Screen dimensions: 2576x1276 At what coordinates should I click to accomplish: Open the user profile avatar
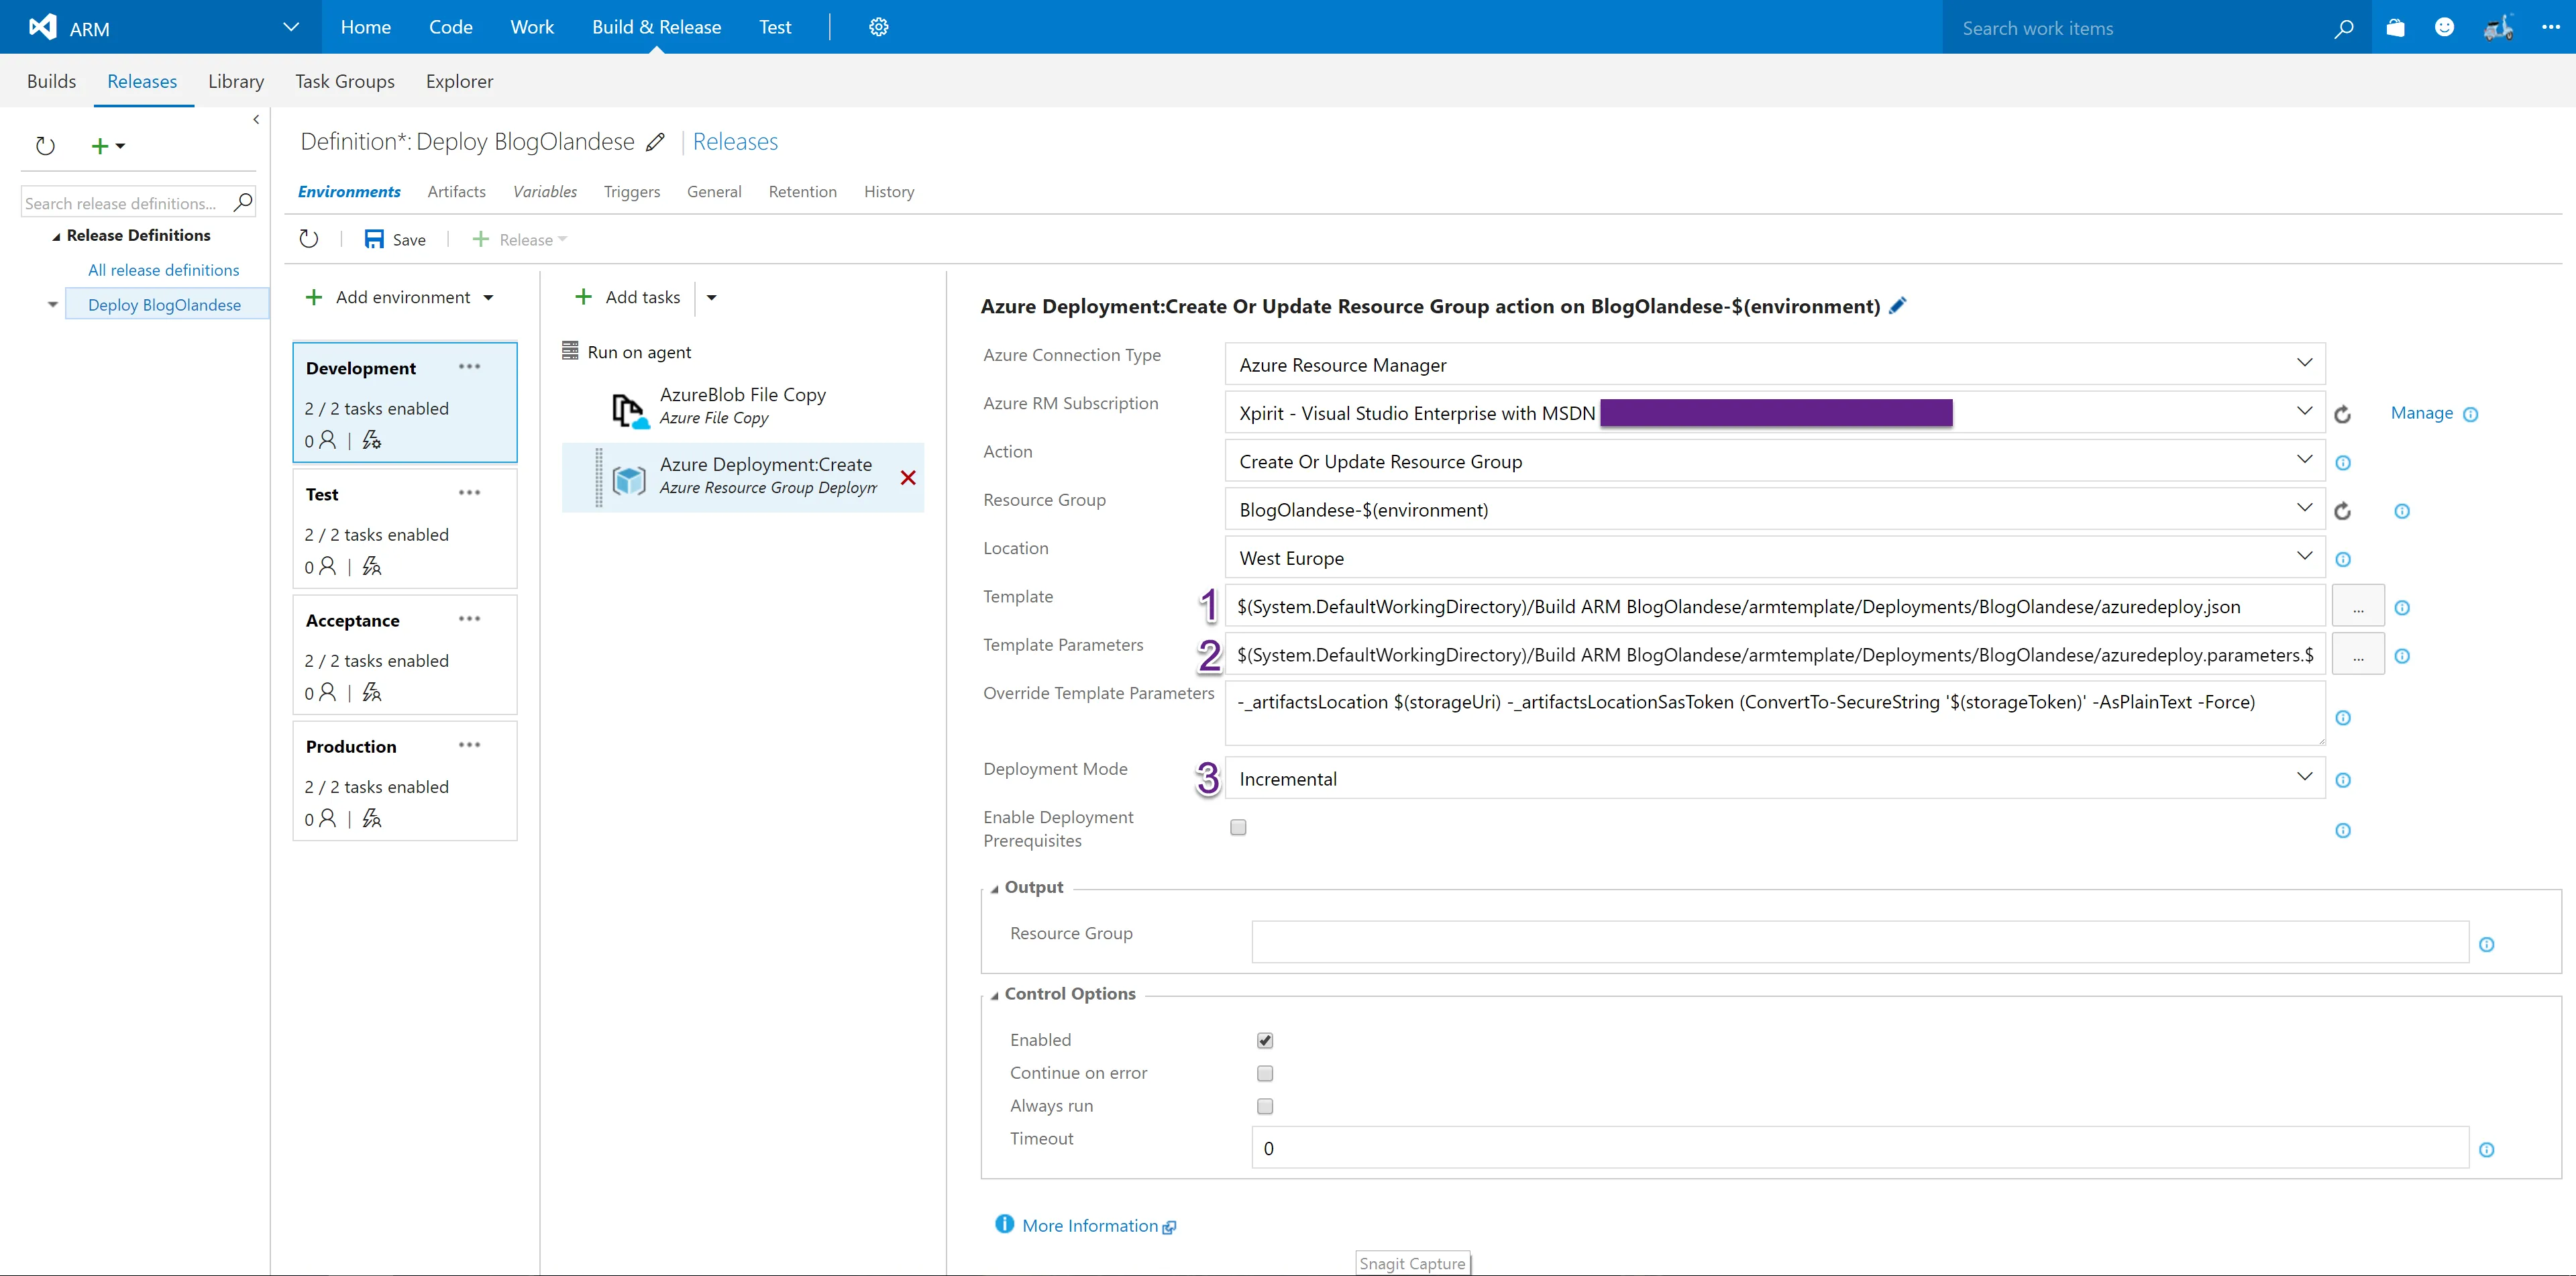point(2498,27)
